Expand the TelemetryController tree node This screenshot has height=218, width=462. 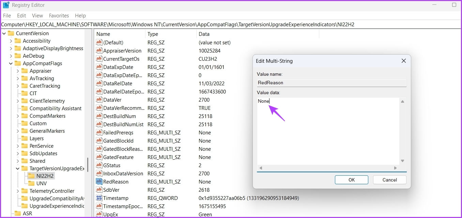click(18, 191)
